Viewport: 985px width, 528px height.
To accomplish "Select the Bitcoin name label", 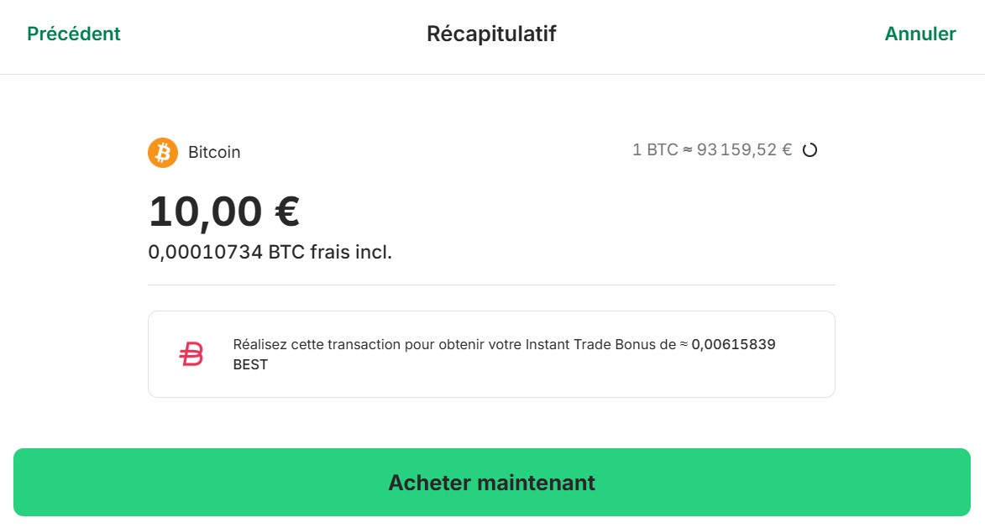I will point(214,152).
